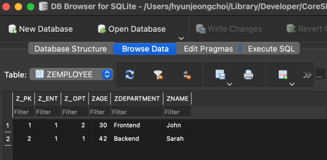Click the refresh table data icon
Viewport: 327px width, 160px height.
tap(130, 75)
